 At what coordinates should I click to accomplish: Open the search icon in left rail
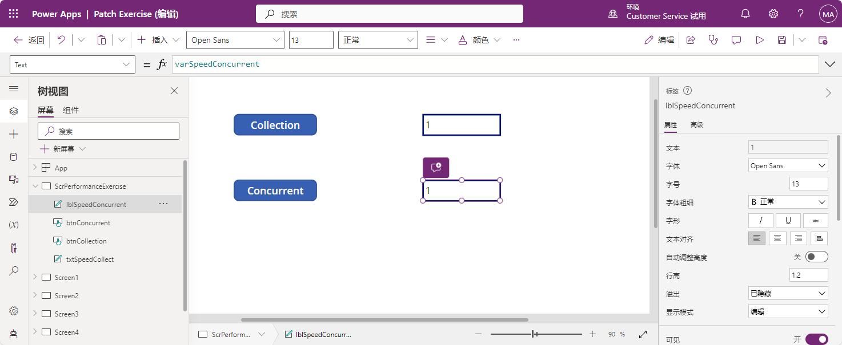tap(14, 271)
